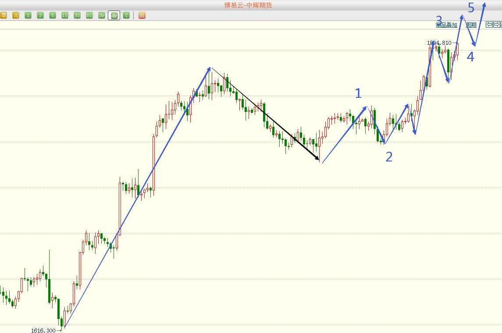Select the quarterly (季) period button
Screen dimensions: 502x333
click(x=4, y=15)
